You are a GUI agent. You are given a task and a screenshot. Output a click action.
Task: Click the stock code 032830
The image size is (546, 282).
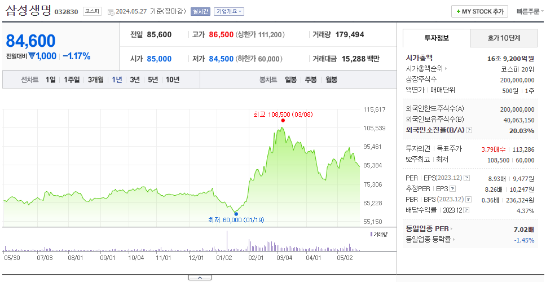click(66, 12)
